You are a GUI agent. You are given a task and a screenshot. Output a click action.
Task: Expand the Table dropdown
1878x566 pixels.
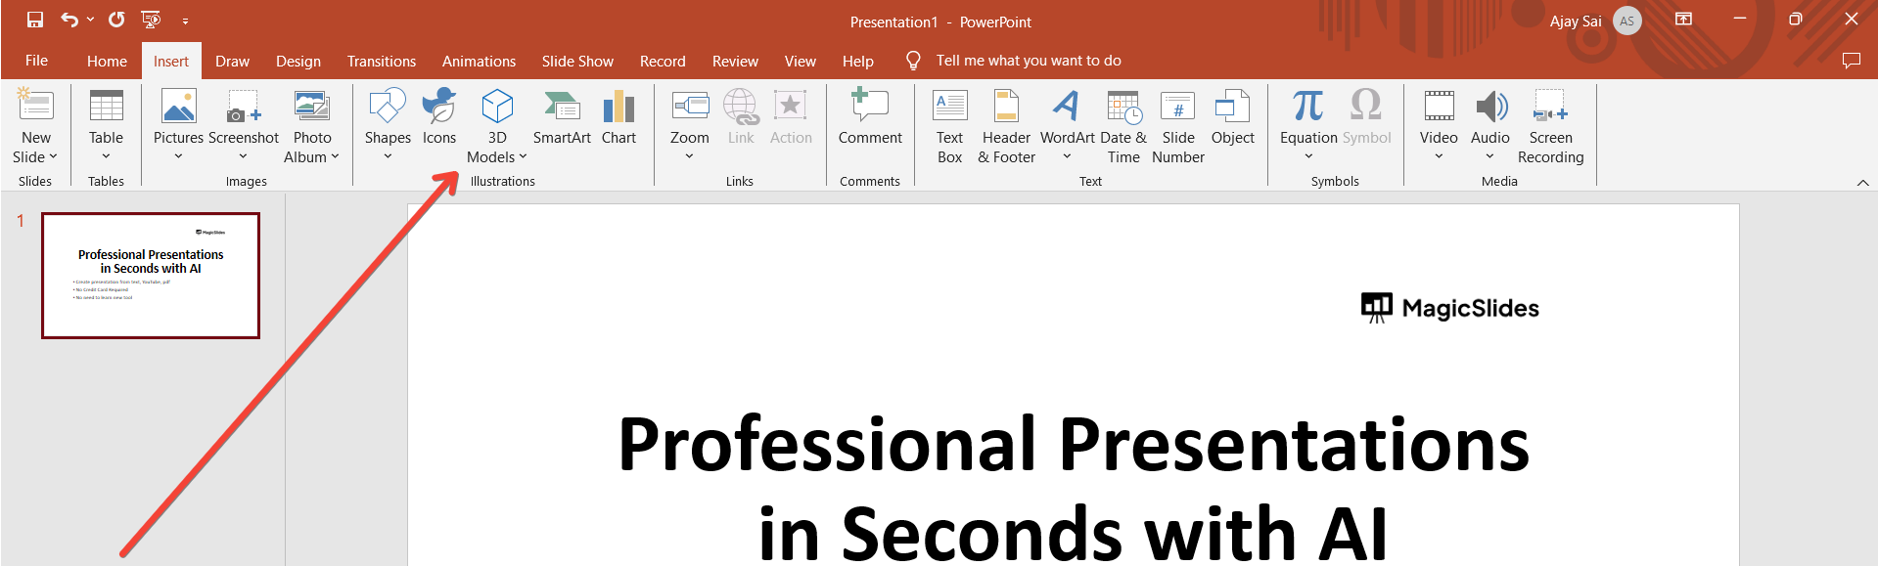pyautogui.click(x=106, y=156)
